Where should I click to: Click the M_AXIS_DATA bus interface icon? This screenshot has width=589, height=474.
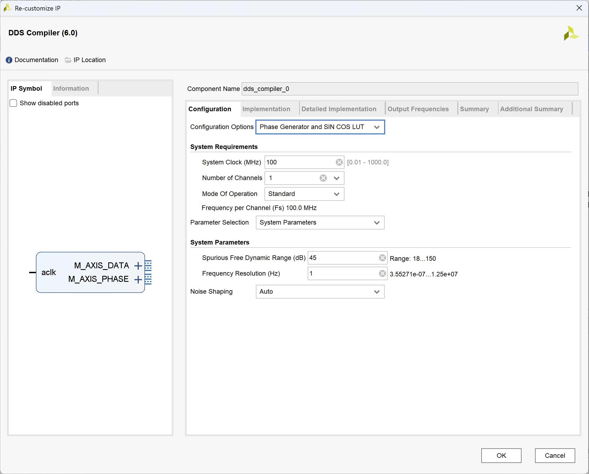148,266
